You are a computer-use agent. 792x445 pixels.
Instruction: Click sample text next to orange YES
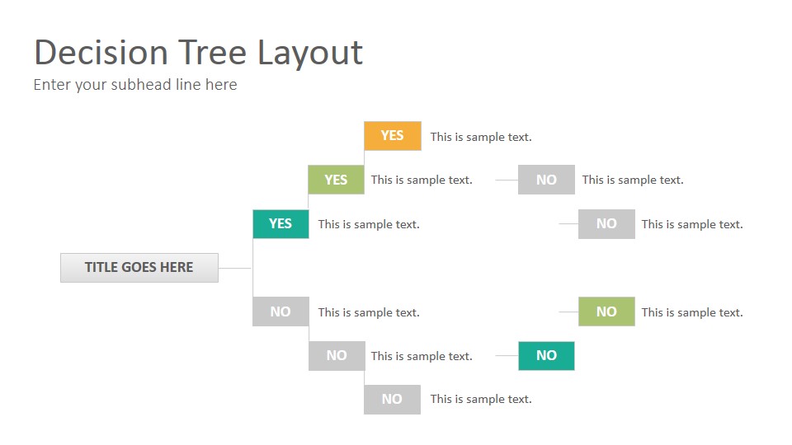coord(481,138)
